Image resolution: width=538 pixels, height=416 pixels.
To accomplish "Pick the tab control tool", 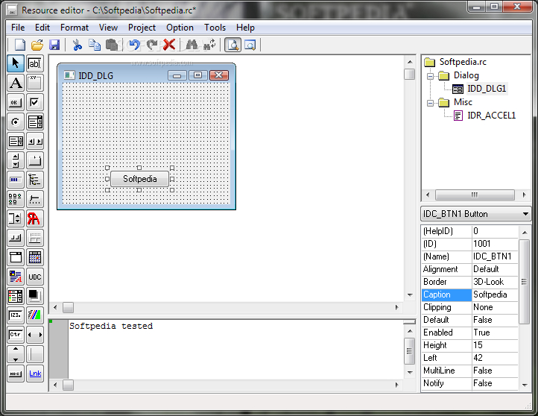I will pos(35,160).
